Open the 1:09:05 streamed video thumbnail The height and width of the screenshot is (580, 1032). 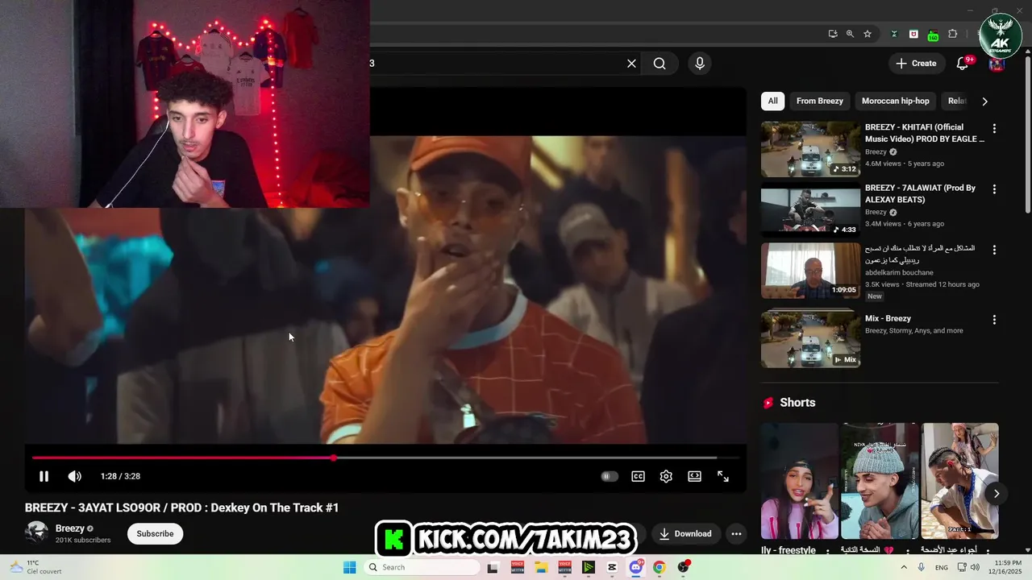point(810,271)
